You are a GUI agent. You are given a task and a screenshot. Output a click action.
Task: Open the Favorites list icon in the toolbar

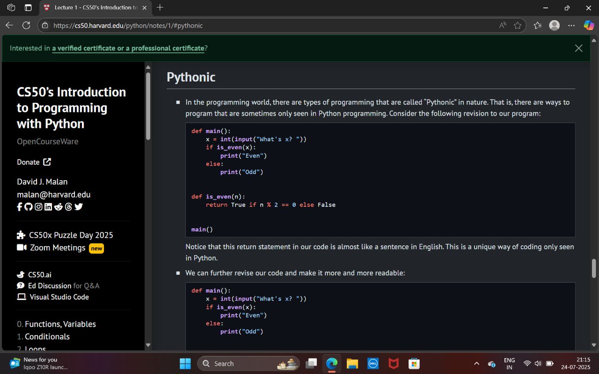[538, 25]
